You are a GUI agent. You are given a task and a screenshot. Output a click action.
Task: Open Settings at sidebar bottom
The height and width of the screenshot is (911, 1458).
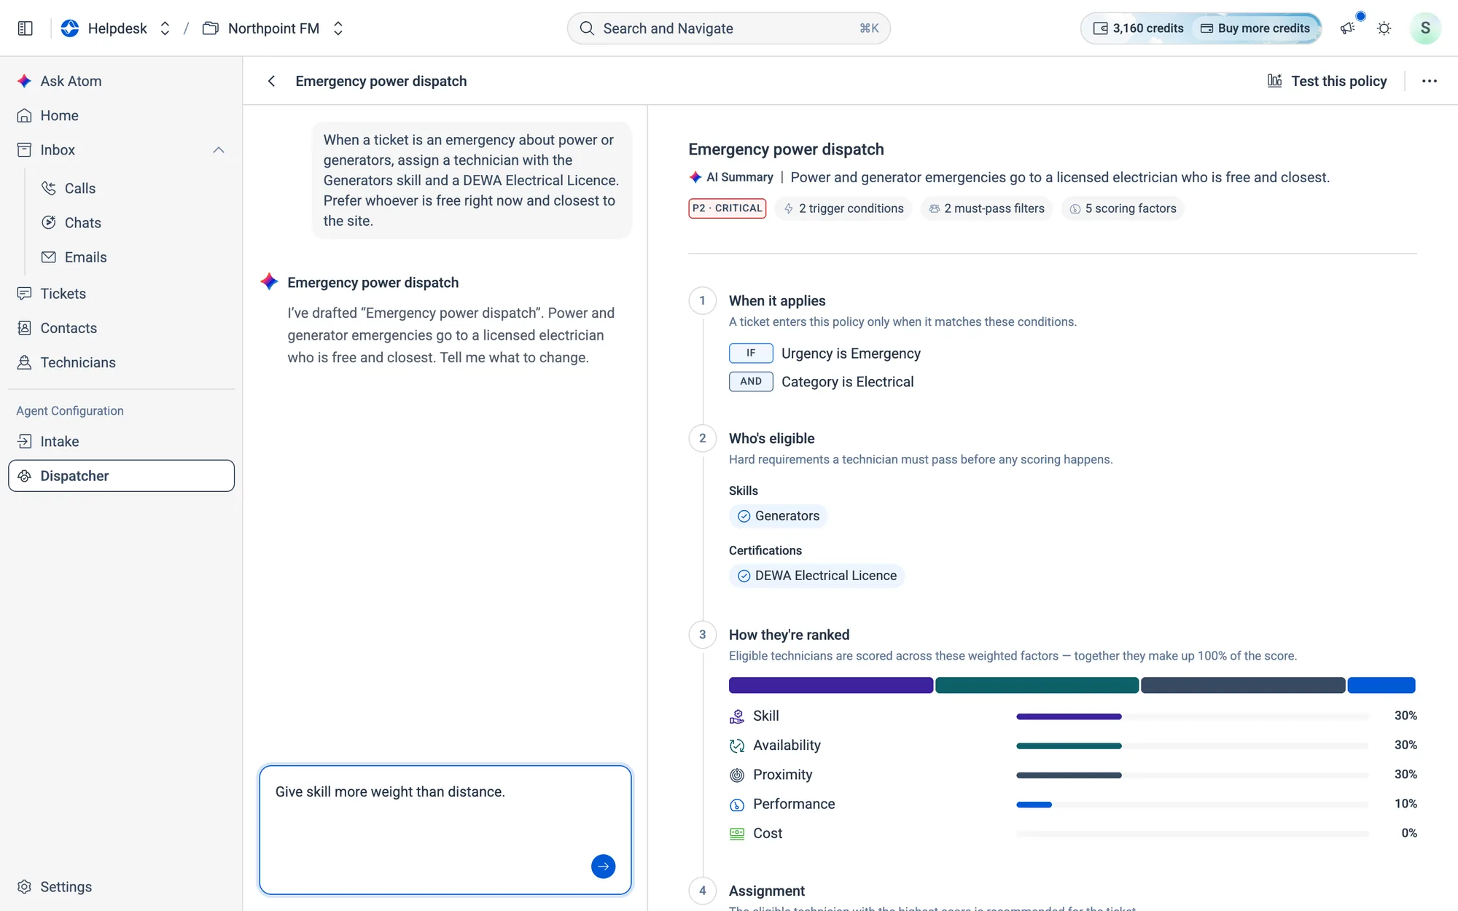point(121,886)
